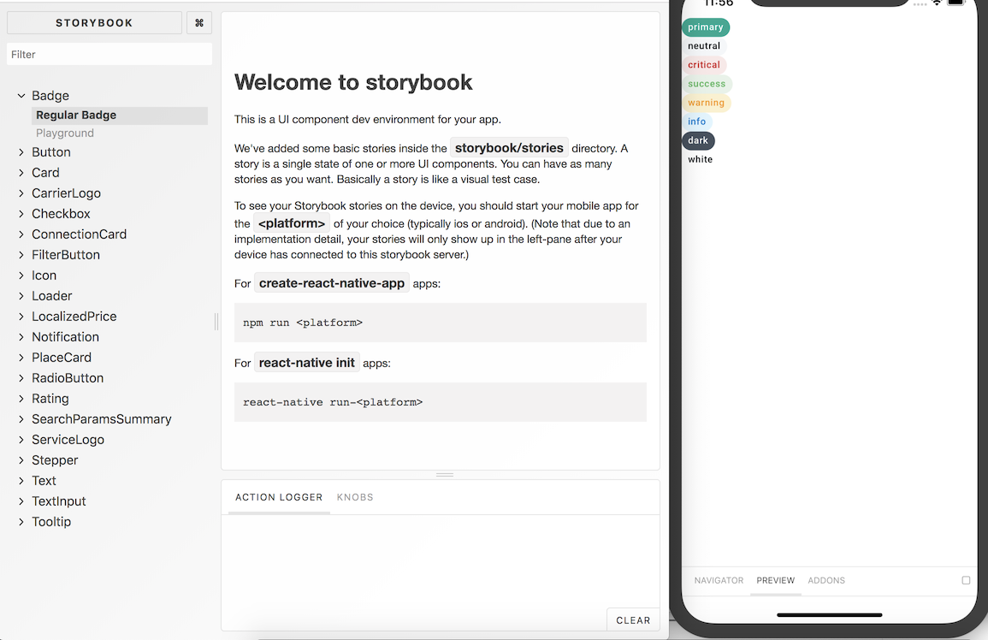The height and width of the screenshot is (640, 988).
Task: Click the info badge on the device
Action: click(697, 121)
